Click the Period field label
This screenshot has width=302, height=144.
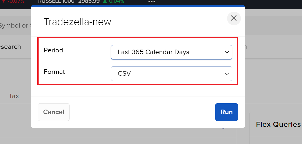point(53,50)
